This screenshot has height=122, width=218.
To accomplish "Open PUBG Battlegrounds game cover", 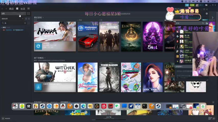I will (109, 37).
